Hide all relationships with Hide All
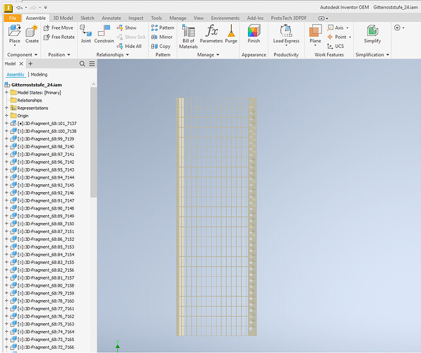 [x=129, y=46]
